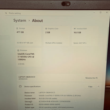Maximize the Settings window
This screenshot has height=110, width=110.
click(x=100, y=12)
